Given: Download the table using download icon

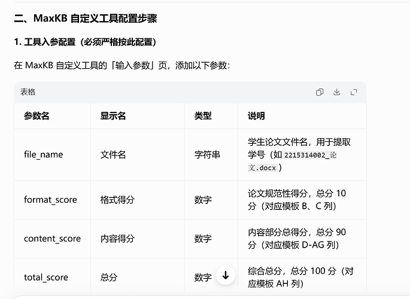Looking at the screenshot, I should (x=337, y=92).
